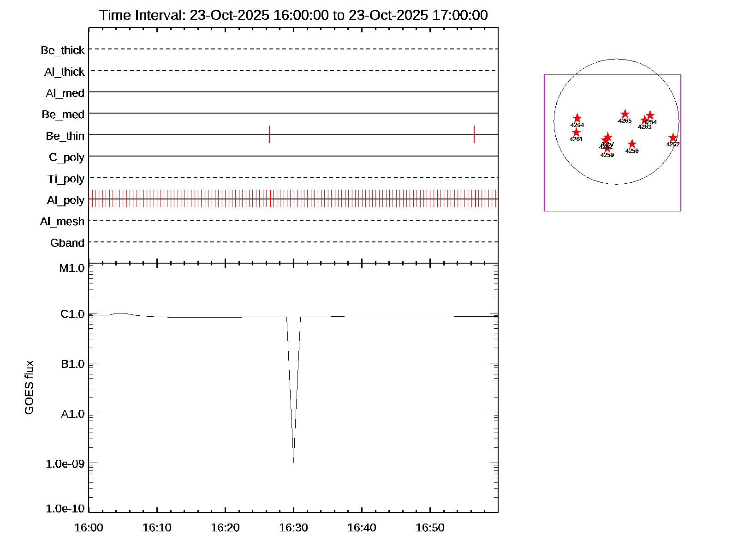Click the bottom of the GOES flux dip
The image size is (738, 554).
[x=293, y=460]
